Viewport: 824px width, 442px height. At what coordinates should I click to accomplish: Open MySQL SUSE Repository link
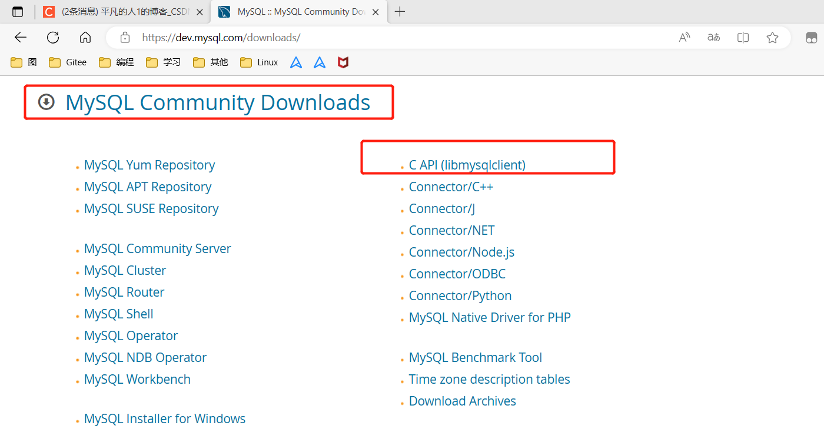151,209
